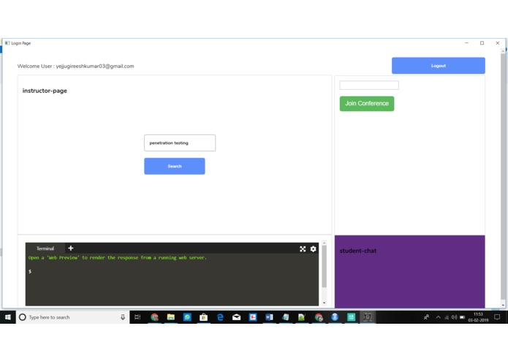Viewport: 508px width, 361px height.
Task: Click the Login Page window app icon
Action: pos(7,43)
